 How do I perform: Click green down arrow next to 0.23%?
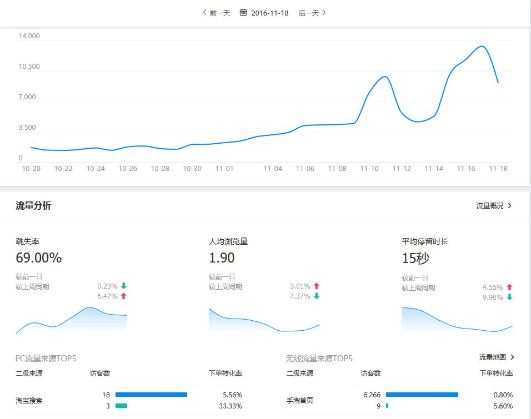click(x=123, y=286)
